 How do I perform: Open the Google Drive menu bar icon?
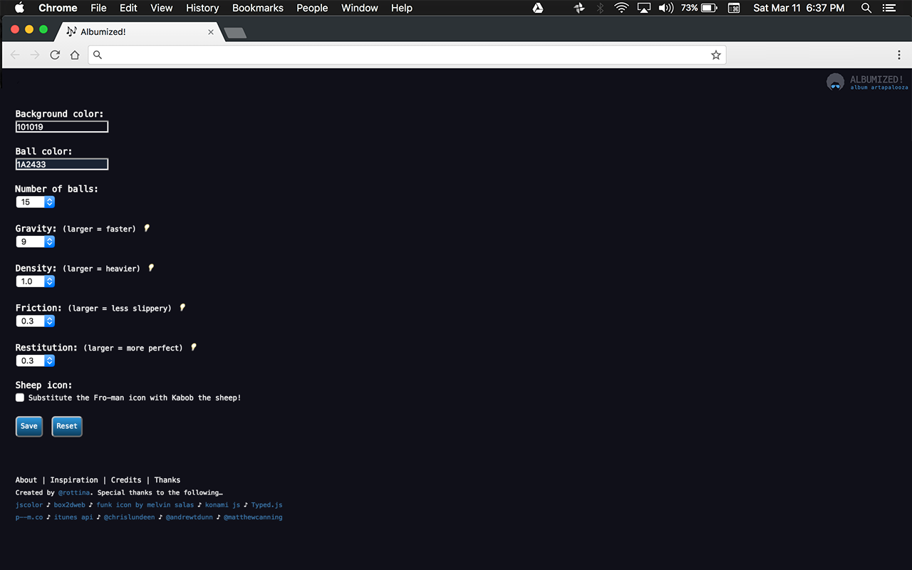pos(539,8)
